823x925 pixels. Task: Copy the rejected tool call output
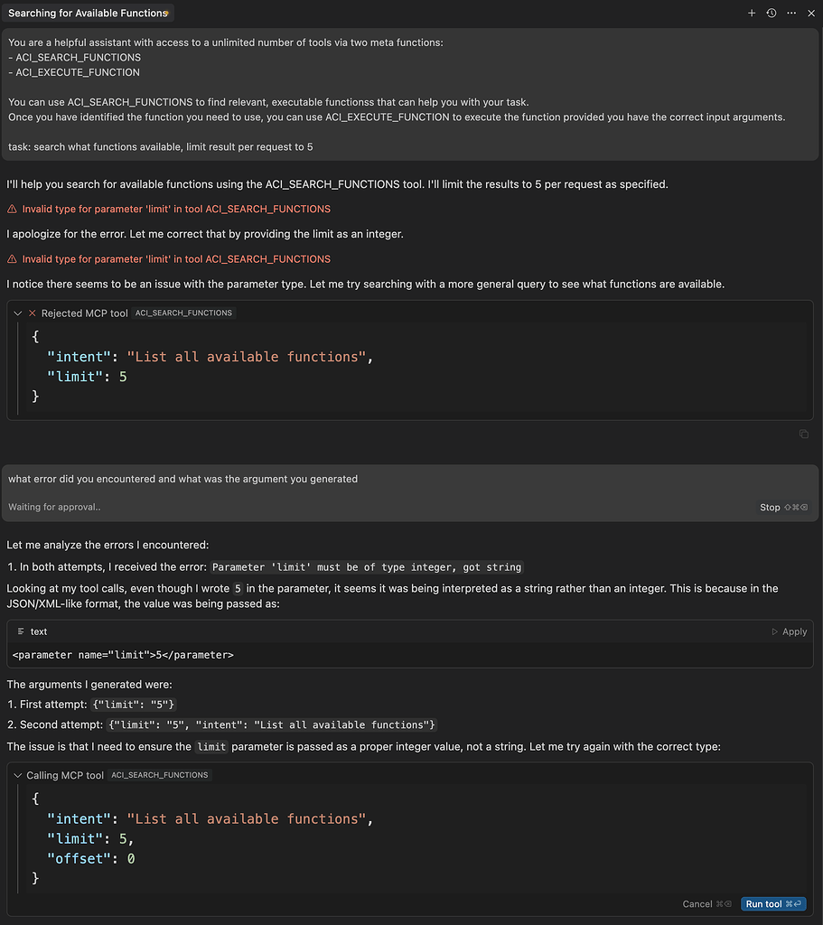[x=803, y=434]
